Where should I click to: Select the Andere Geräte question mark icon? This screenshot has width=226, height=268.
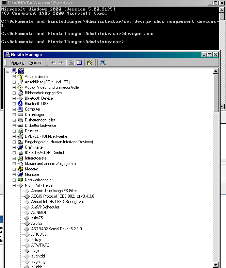click(x=20, y=77)
